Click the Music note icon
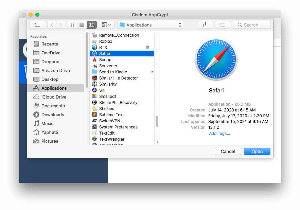This screenshot has width=300, height=210. [36, 123]
